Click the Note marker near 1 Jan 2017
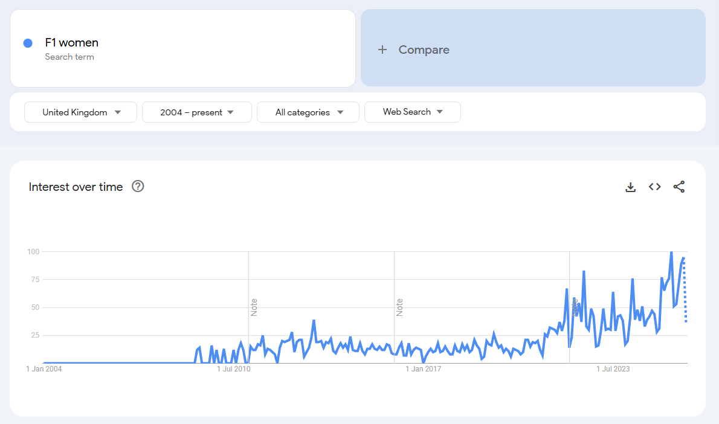This screenshot has width=719, height=424. point(399,307)
